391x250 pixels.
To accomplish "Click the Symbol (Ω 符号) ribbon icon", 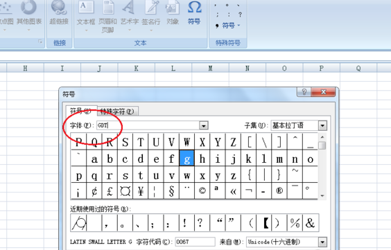I will pyautogui.click(x=194, y=12).
